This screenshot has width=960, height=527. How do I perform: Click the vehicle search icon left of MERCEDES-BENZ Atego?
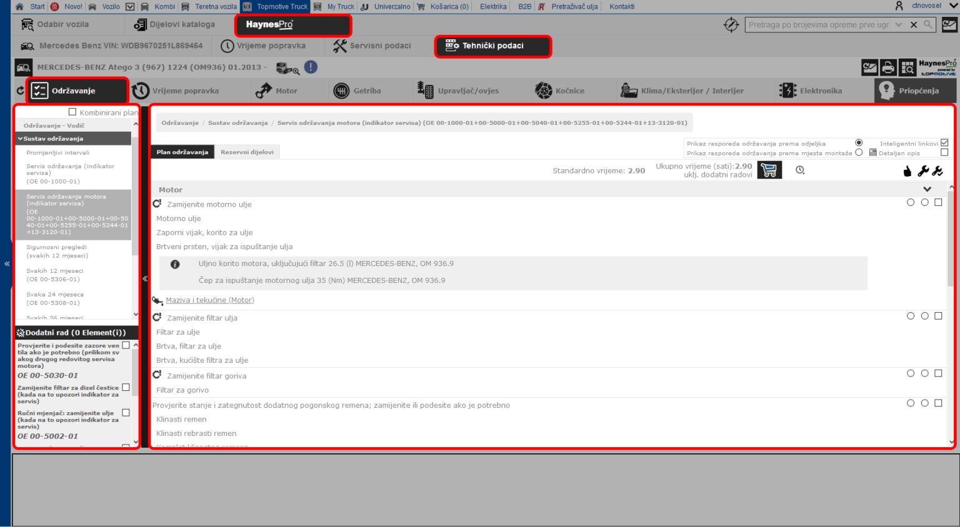click(24, 67)
